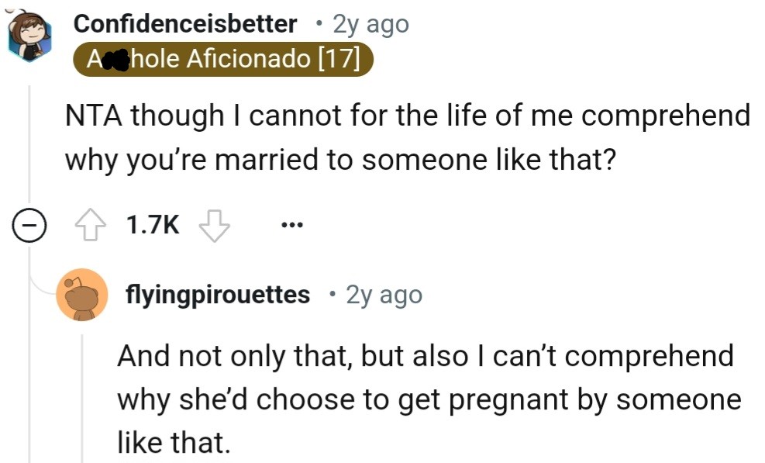The width and height of the screenshot is (765, 463).
Task: Click the final words "like that." in the reply
Action: [174, 442]
